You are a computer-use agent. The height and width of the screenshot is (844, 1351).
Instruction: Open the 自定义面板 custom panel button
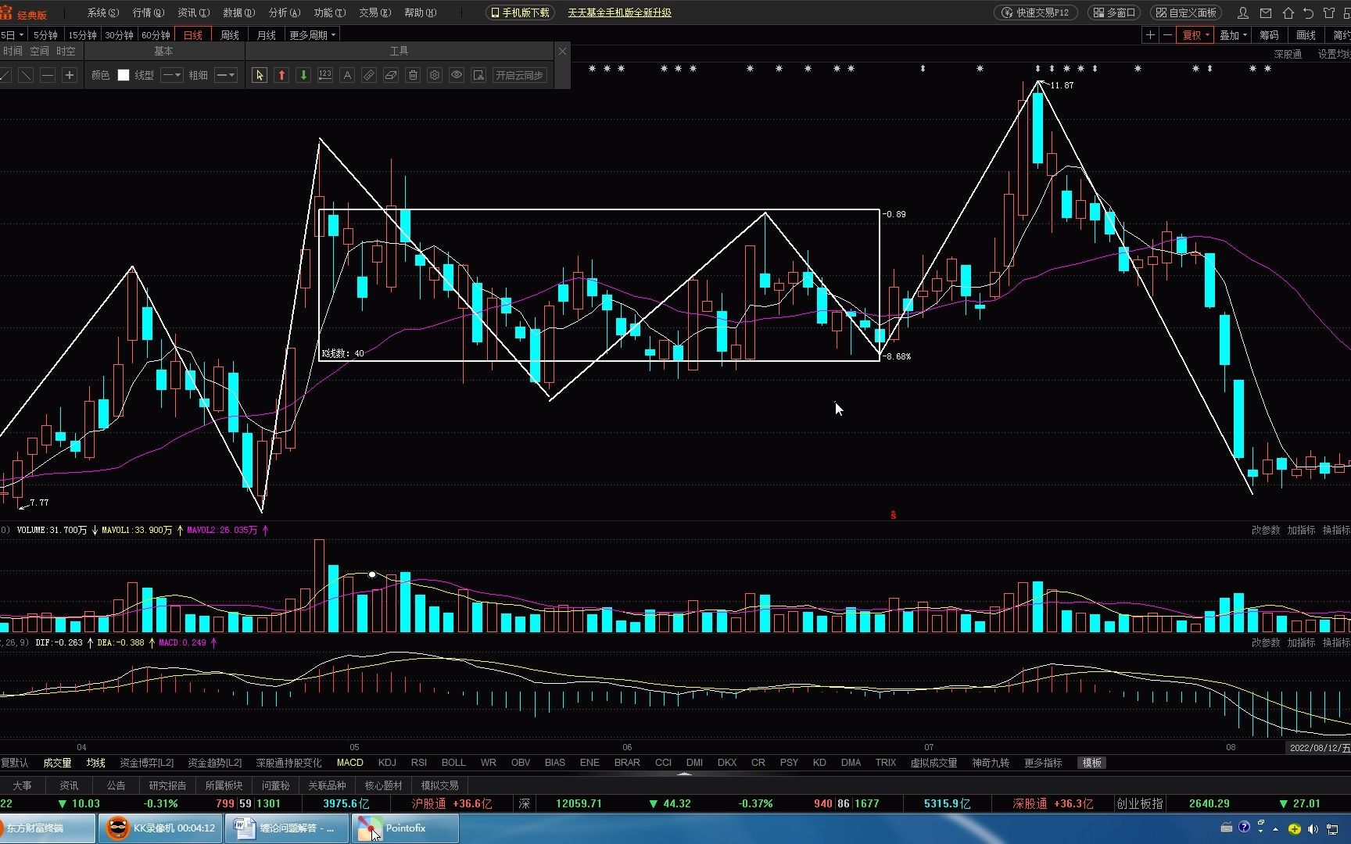[x=1186, y=13]
